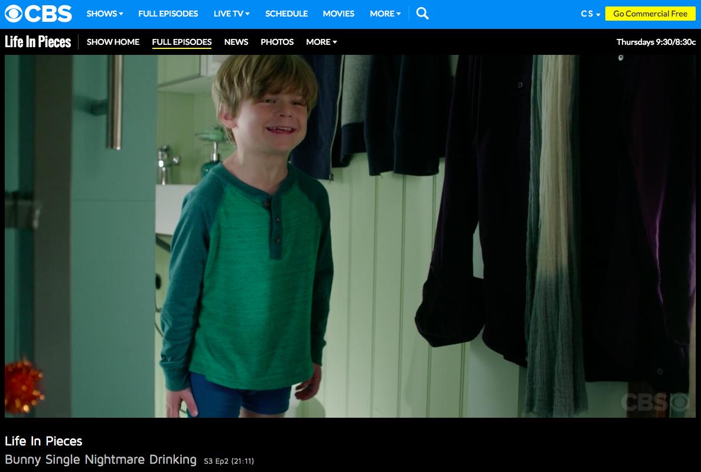
Task: Expand the SHOWS dropdown menu
Action: click(x=105, y=14)
